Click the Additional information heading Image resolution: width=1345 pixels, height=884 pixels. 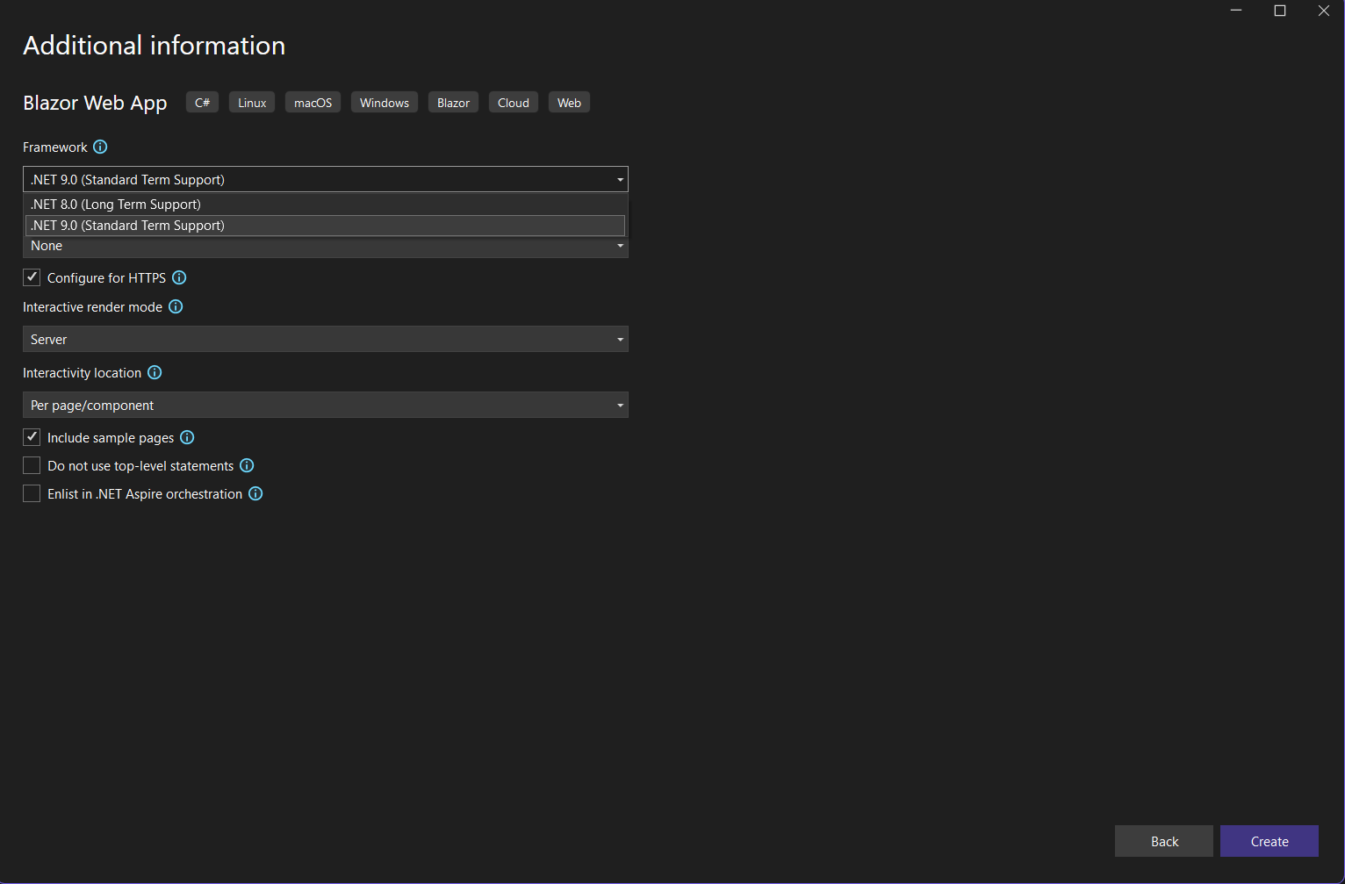click(155, 46)
